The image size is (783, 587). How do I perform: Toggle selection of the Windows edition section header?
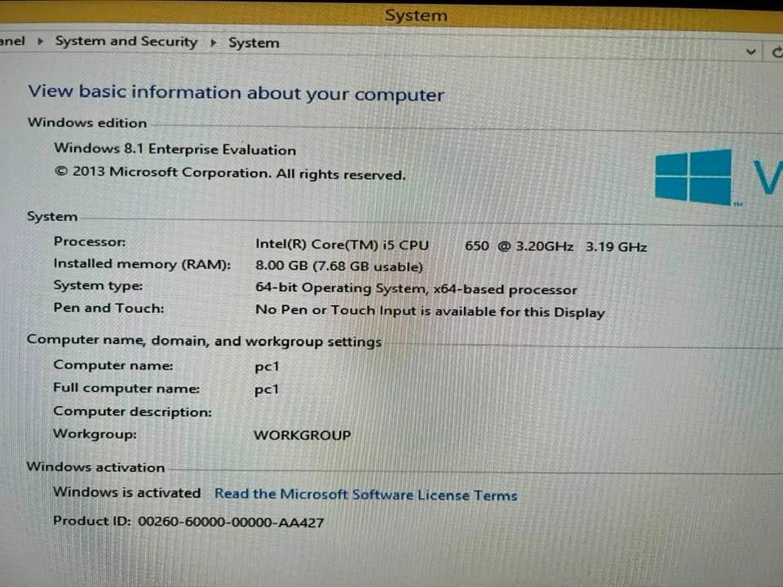(x=86, y=122)
